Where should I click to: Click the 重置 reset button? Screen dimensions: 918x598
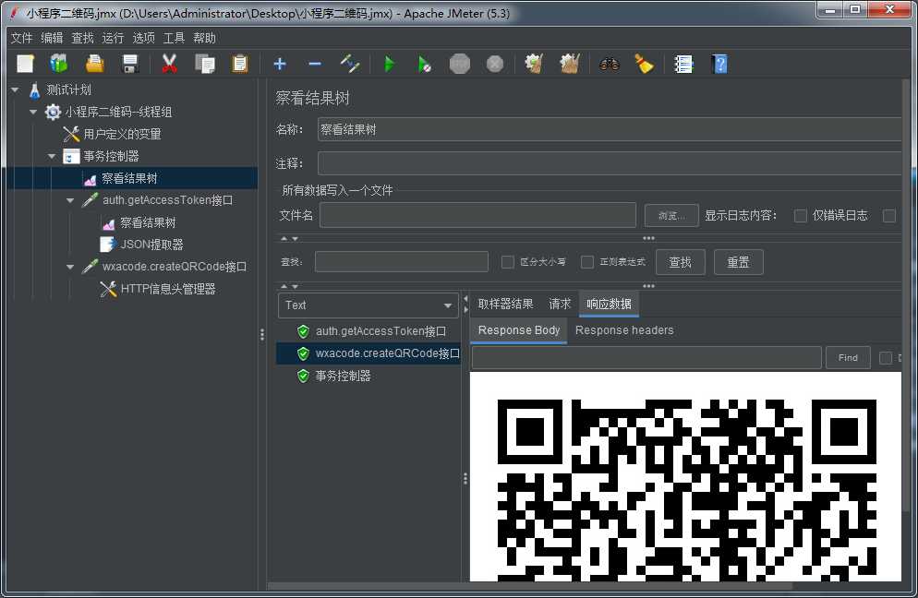(x=738, y=262)
